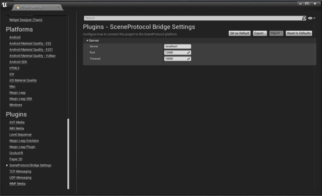This screenshot has width=322, height=196.
Task: Go to Android SDK platform settings
Action: point(19,62)
